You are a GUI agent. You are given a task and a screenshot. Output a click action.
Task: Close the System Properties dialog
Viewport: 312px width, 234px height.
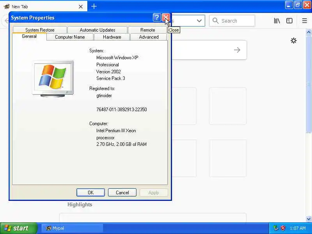click(x=165, y=18)
